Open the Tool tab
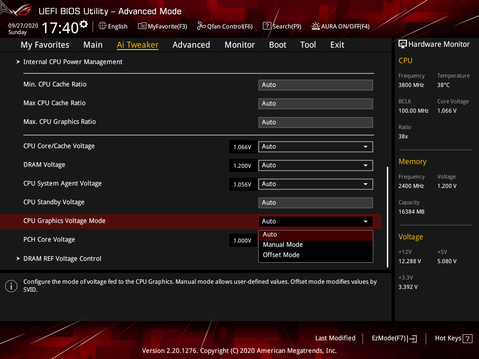Screen dimensions: 479x359 click(308, 45)
